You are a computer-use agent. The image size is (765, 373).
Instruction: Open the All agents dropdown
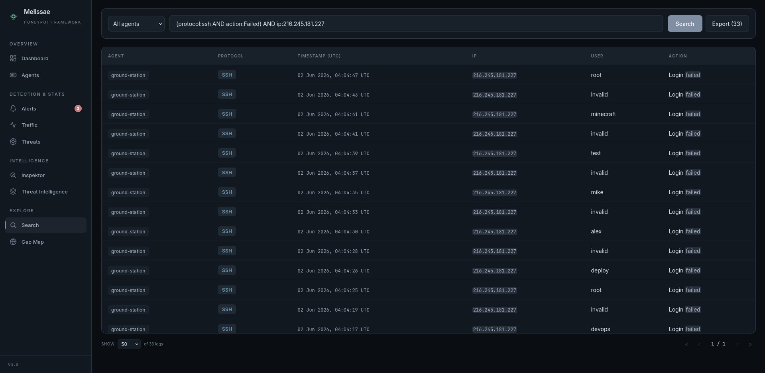click(136, 24)
